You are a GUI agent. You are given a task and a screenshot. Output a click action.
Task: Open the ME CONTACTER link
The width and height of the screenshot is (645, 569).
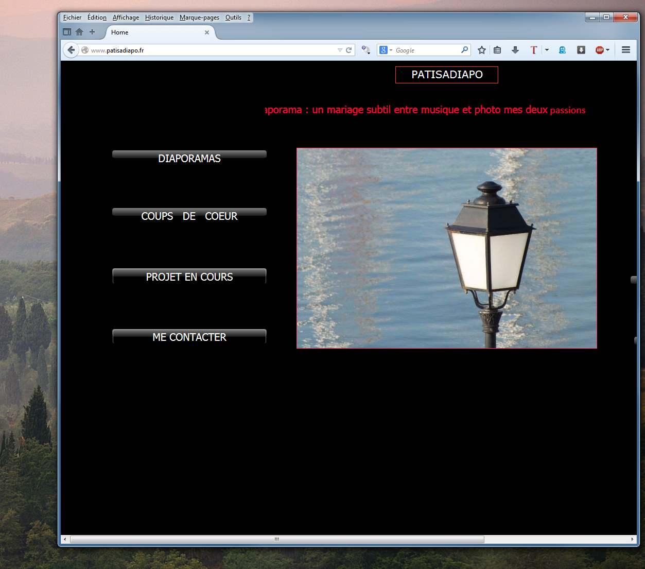189,337
